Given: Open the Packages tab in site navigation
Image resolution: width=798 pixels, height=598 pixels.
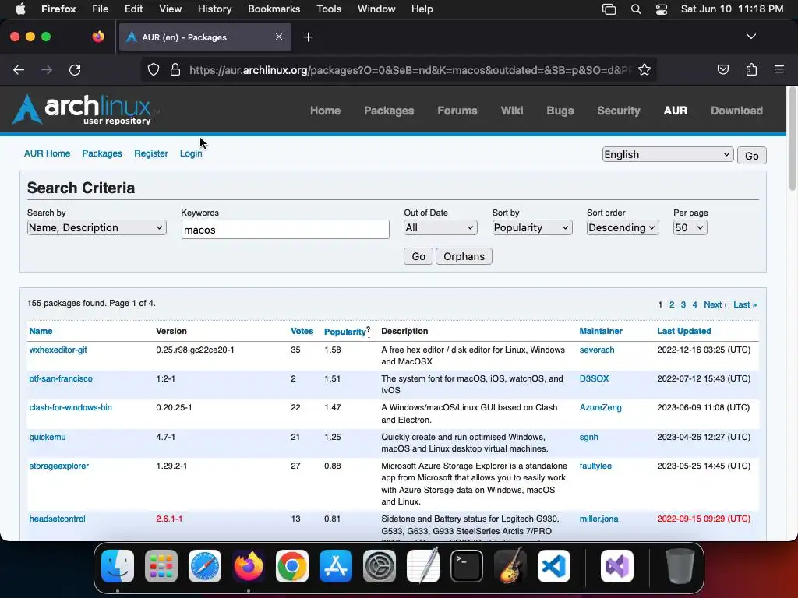Looking at the screenshot, I should click(x=389, y=111).
